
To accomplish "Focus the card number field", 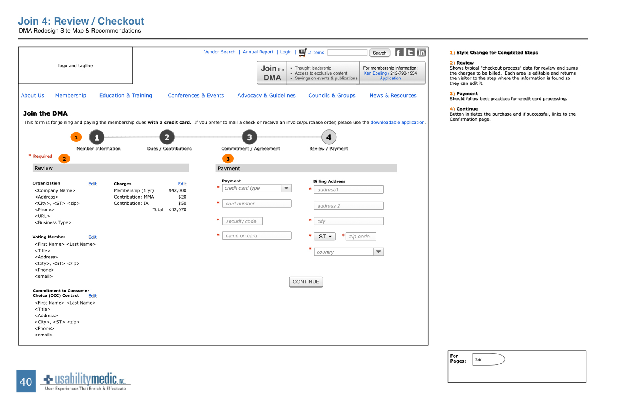I will (x=257, y=204).
